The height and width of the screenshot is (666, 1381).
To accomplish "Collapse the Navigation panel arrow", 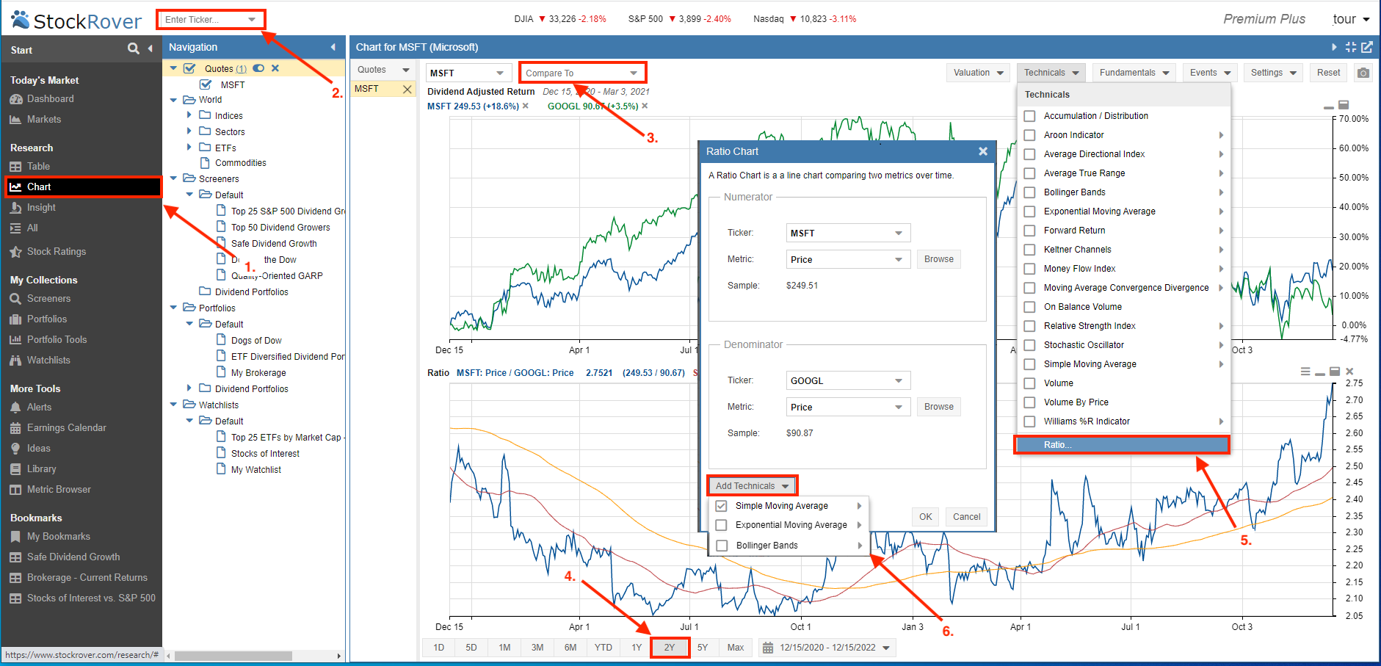I will click(333, 47).
